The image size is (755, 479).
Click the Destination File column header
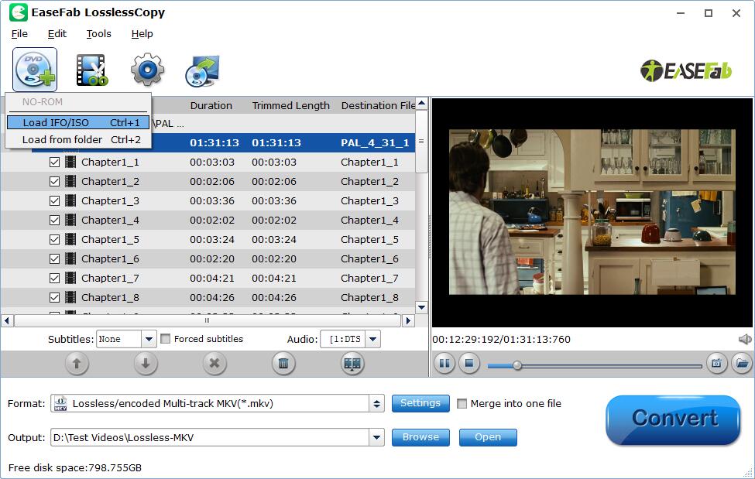click(x=378, y=105)
